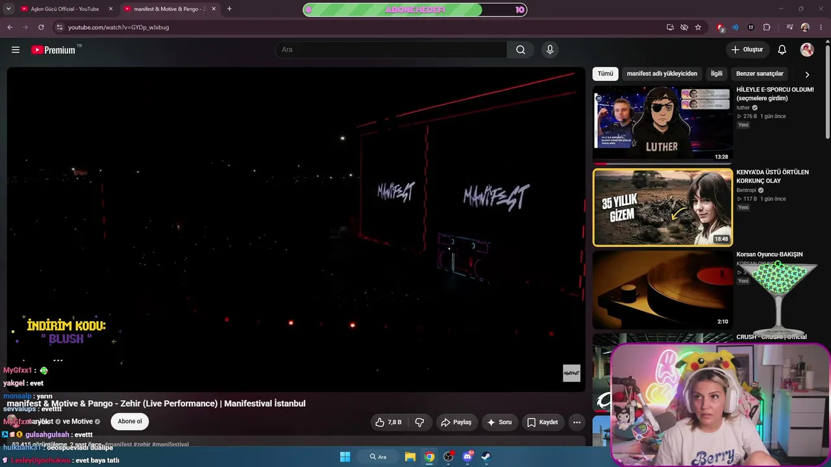The height and width of the screenshot is (467, 831).
Task: Click the media control toolbar icon
Action: click(x=789, y=27)
